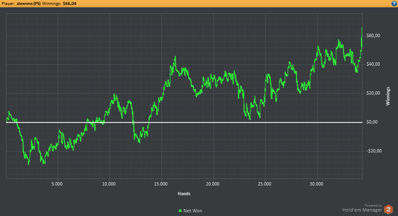Click the Powered by Hold'em Manager text
The image size is (398, 216).
(362, 208)
